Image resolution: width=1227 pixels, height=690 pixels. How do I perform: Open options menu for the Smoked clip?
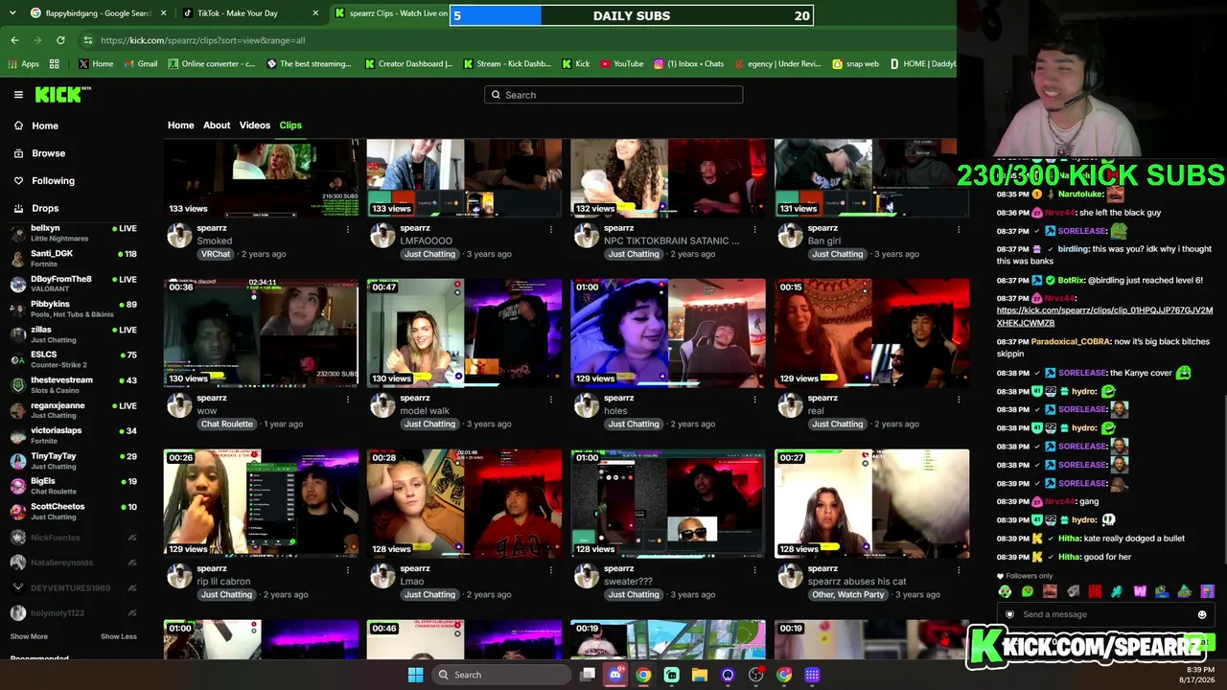tap(347, 229)
